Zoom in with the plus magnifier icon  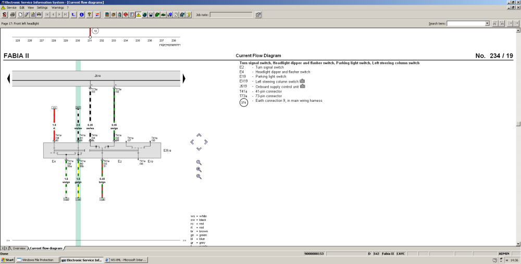pos(199,169)
